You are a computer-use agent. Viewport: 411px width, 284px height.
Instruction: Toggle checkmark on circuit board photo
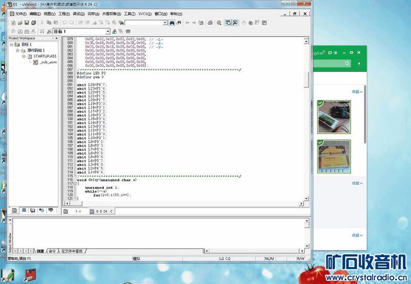pyautogui.click(x=321, y=104)
